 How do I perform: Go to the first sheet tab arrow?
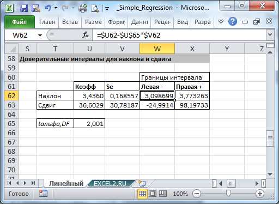9,183
